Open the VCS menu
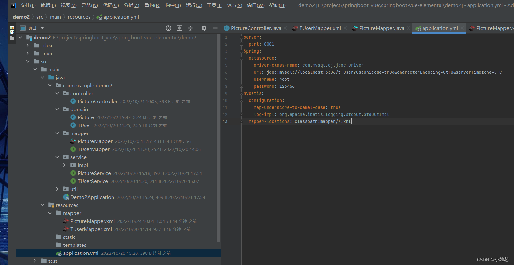This screenshot has height=265, width=514. coord(234,5)
